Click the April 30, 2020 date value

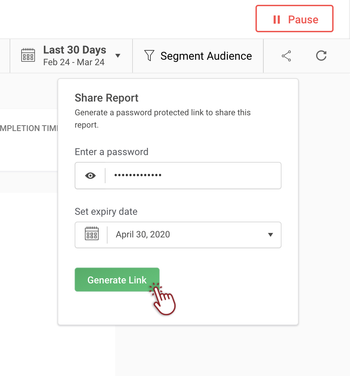click(x=143, y=235)
